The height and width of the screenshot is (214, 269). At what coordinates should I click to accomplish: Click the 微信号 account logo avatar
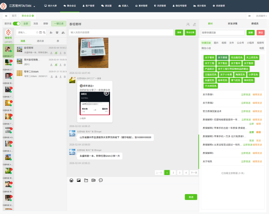[8, 32]
